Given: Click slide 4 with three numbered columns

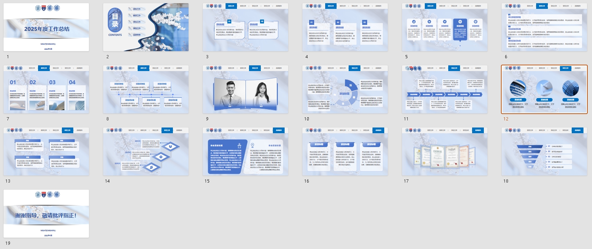Looking at the screenshot, I should tap(345, 27).
